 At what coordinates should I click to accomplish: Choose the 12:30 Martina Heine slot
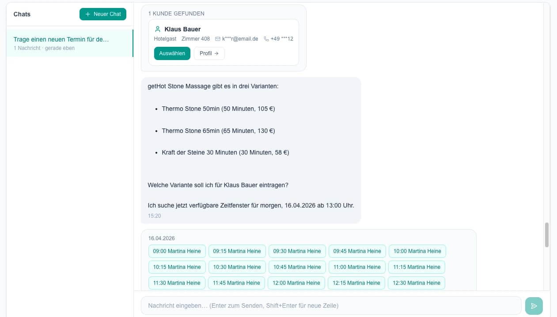tap(416, 283)
